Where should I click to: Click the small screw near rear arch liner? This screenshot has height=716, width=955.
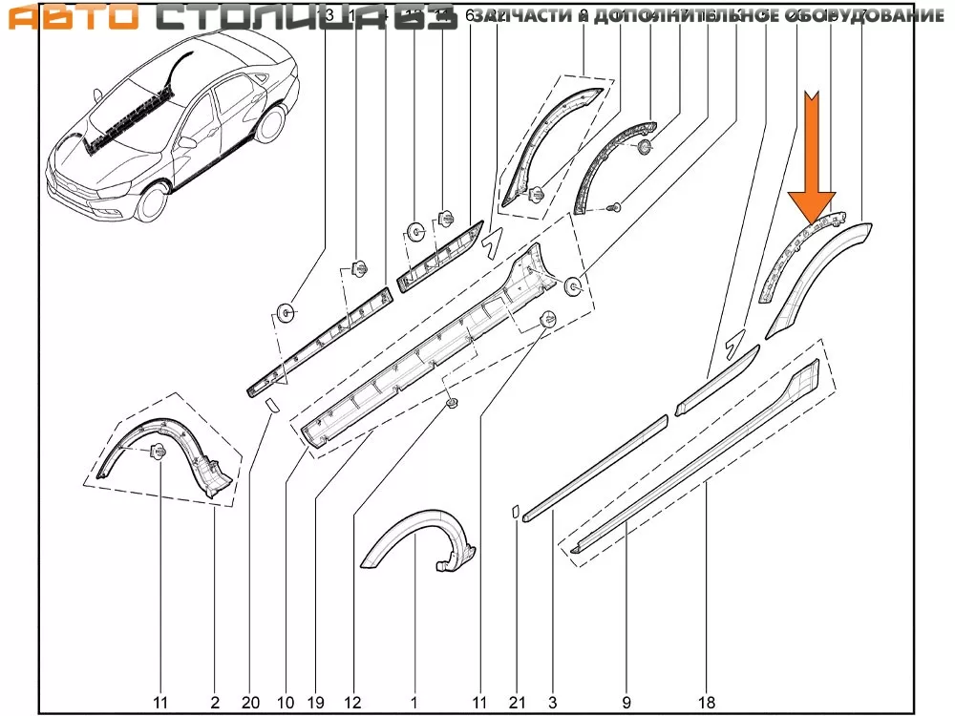point(616,206)
